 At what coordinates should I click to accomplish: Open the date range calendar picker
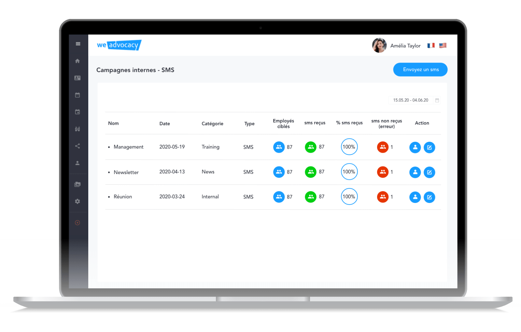point(437,100)
